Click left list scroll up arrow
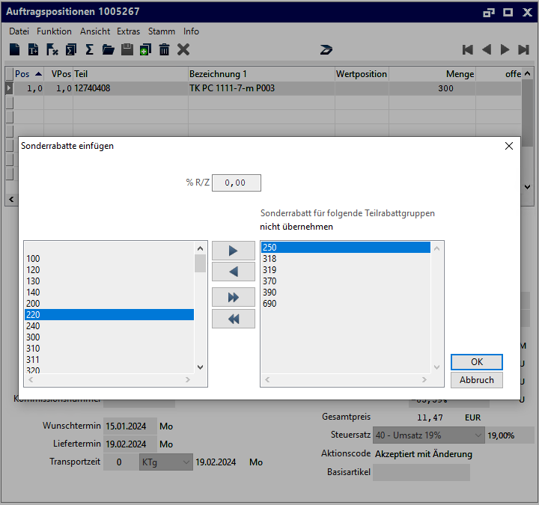 pyautogui.click(x=201, y=248)
